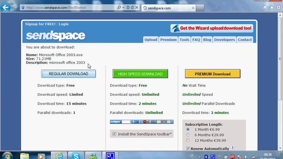
Task: Open the Contact tab
Action: [x=245, y=40]
